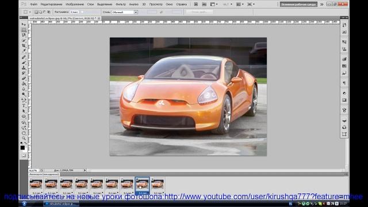
Task: Launch Mini Bridge from the menu bar icon
Action: click(x=205, y=4)
